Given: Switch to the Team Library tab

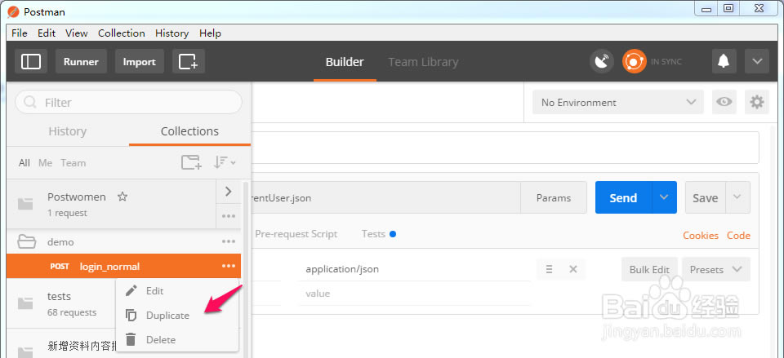Looking at the screenshot, I should point(423,62).
